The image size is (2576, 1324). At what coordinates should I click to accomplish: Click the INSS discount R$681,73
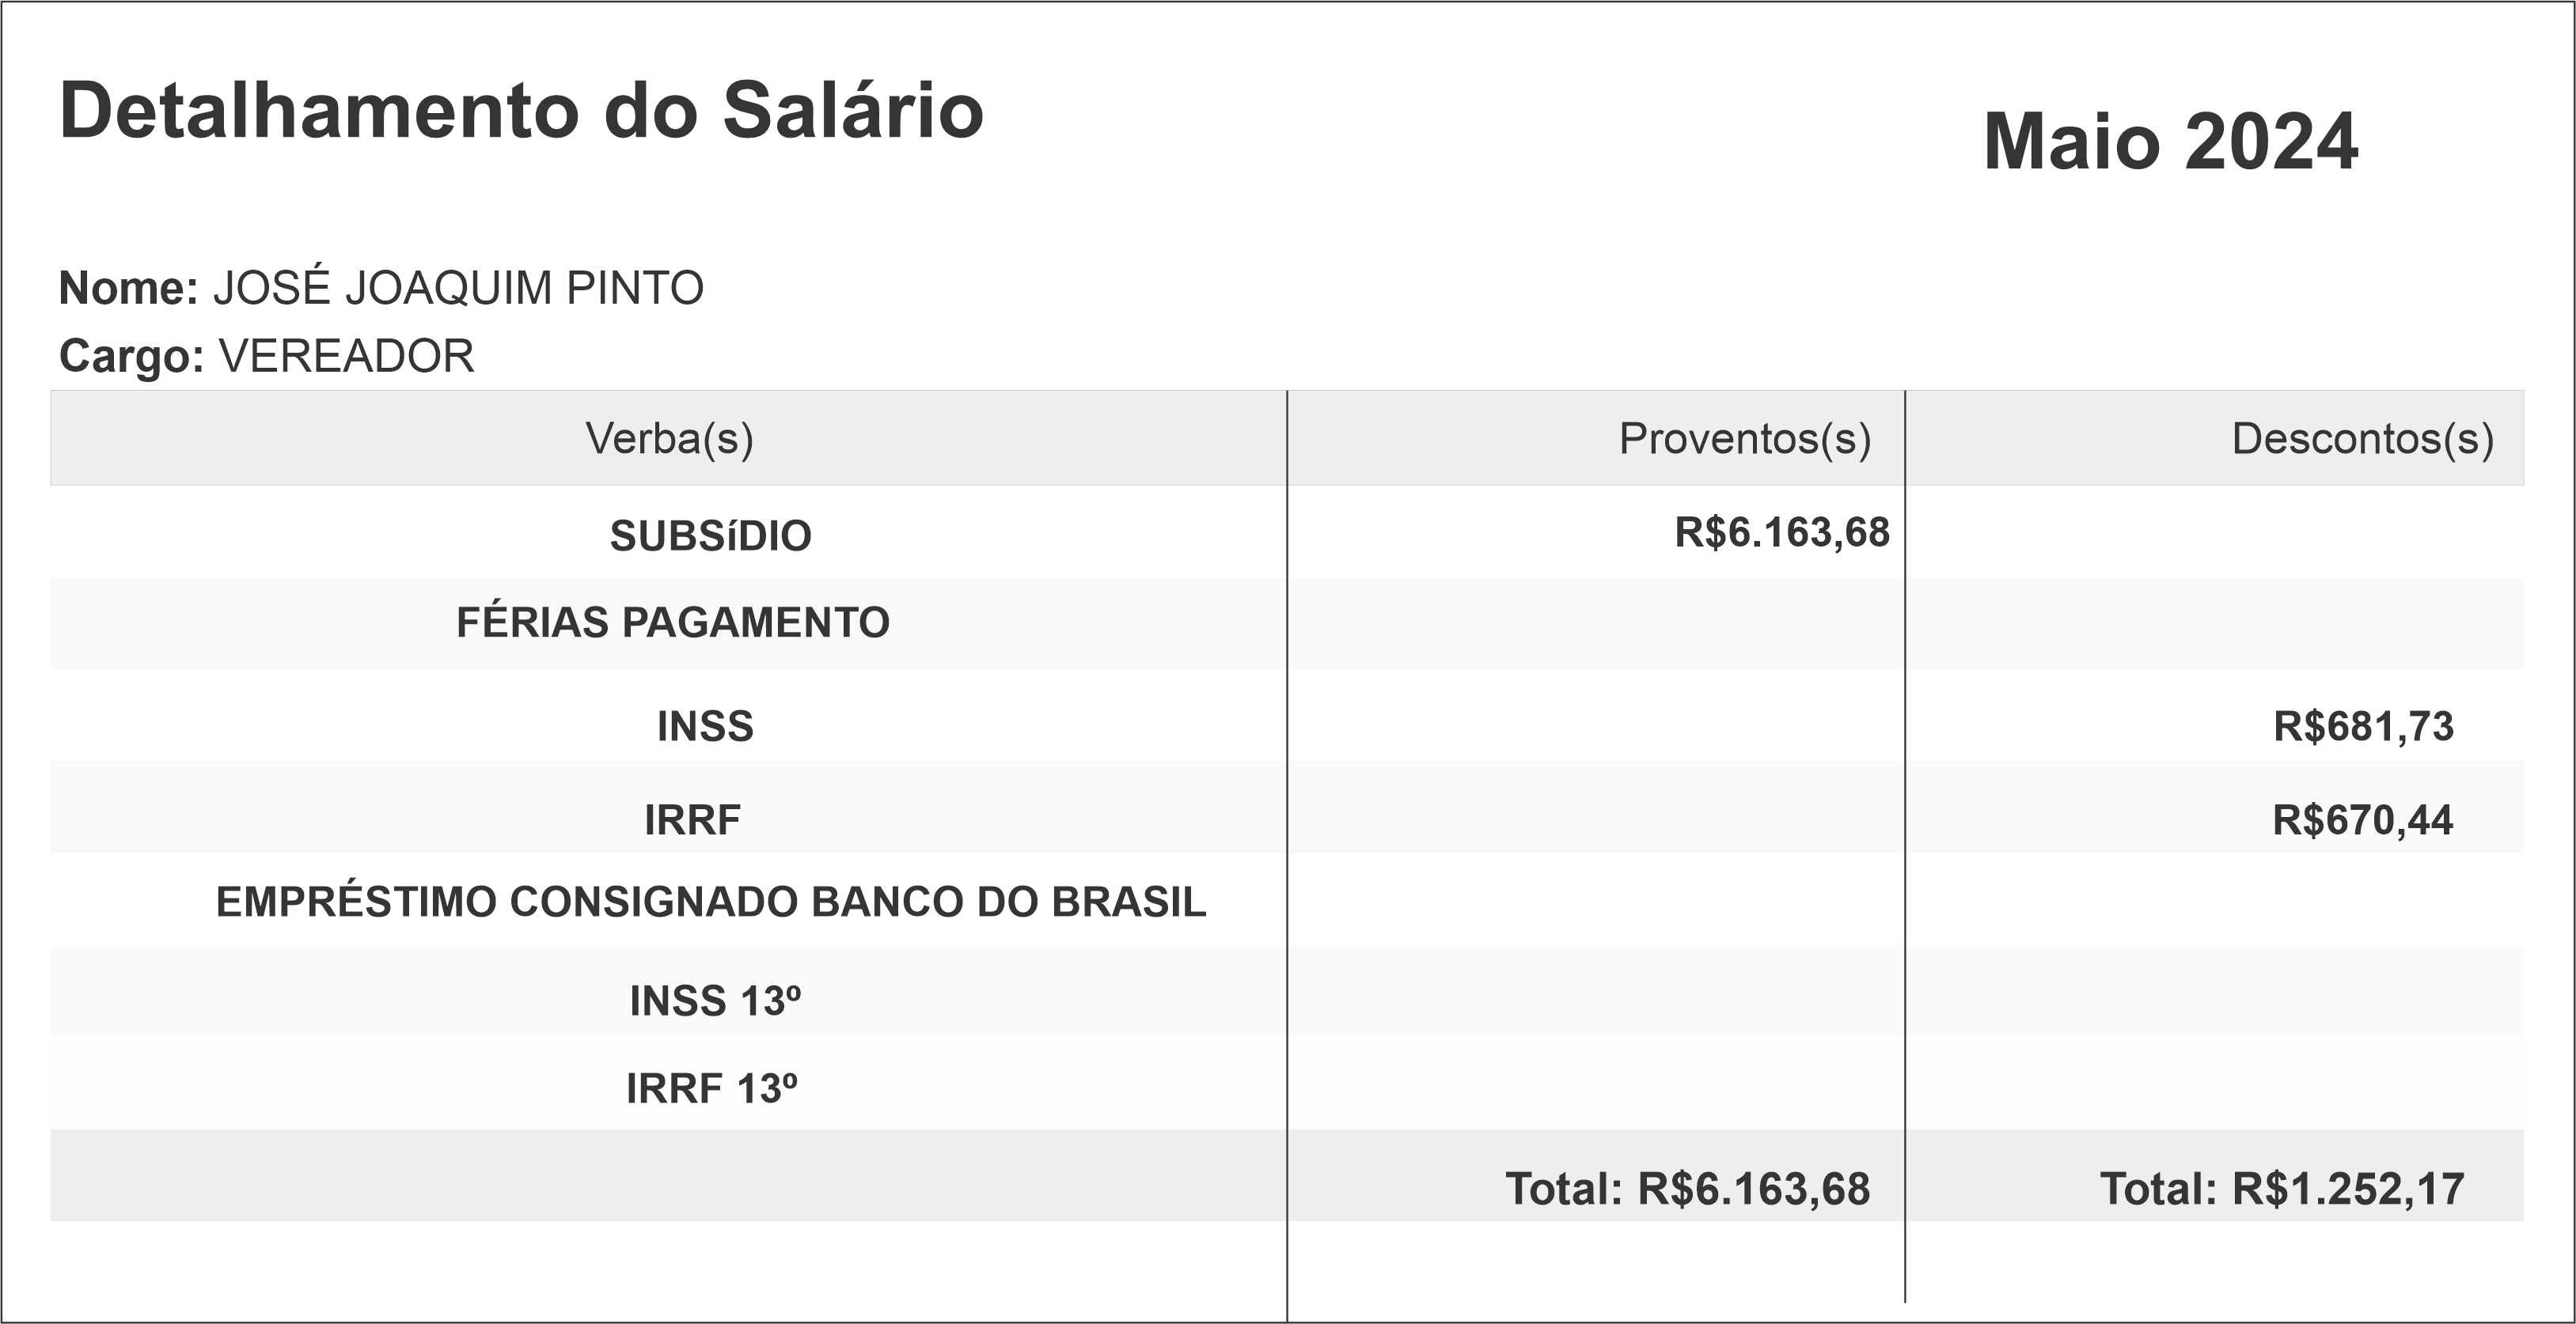[2363, 726]
